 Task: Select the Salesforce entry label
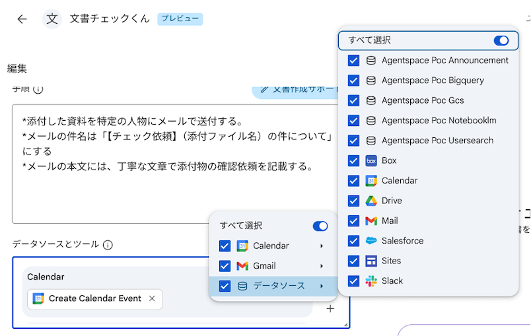click(x=402, y=241)
